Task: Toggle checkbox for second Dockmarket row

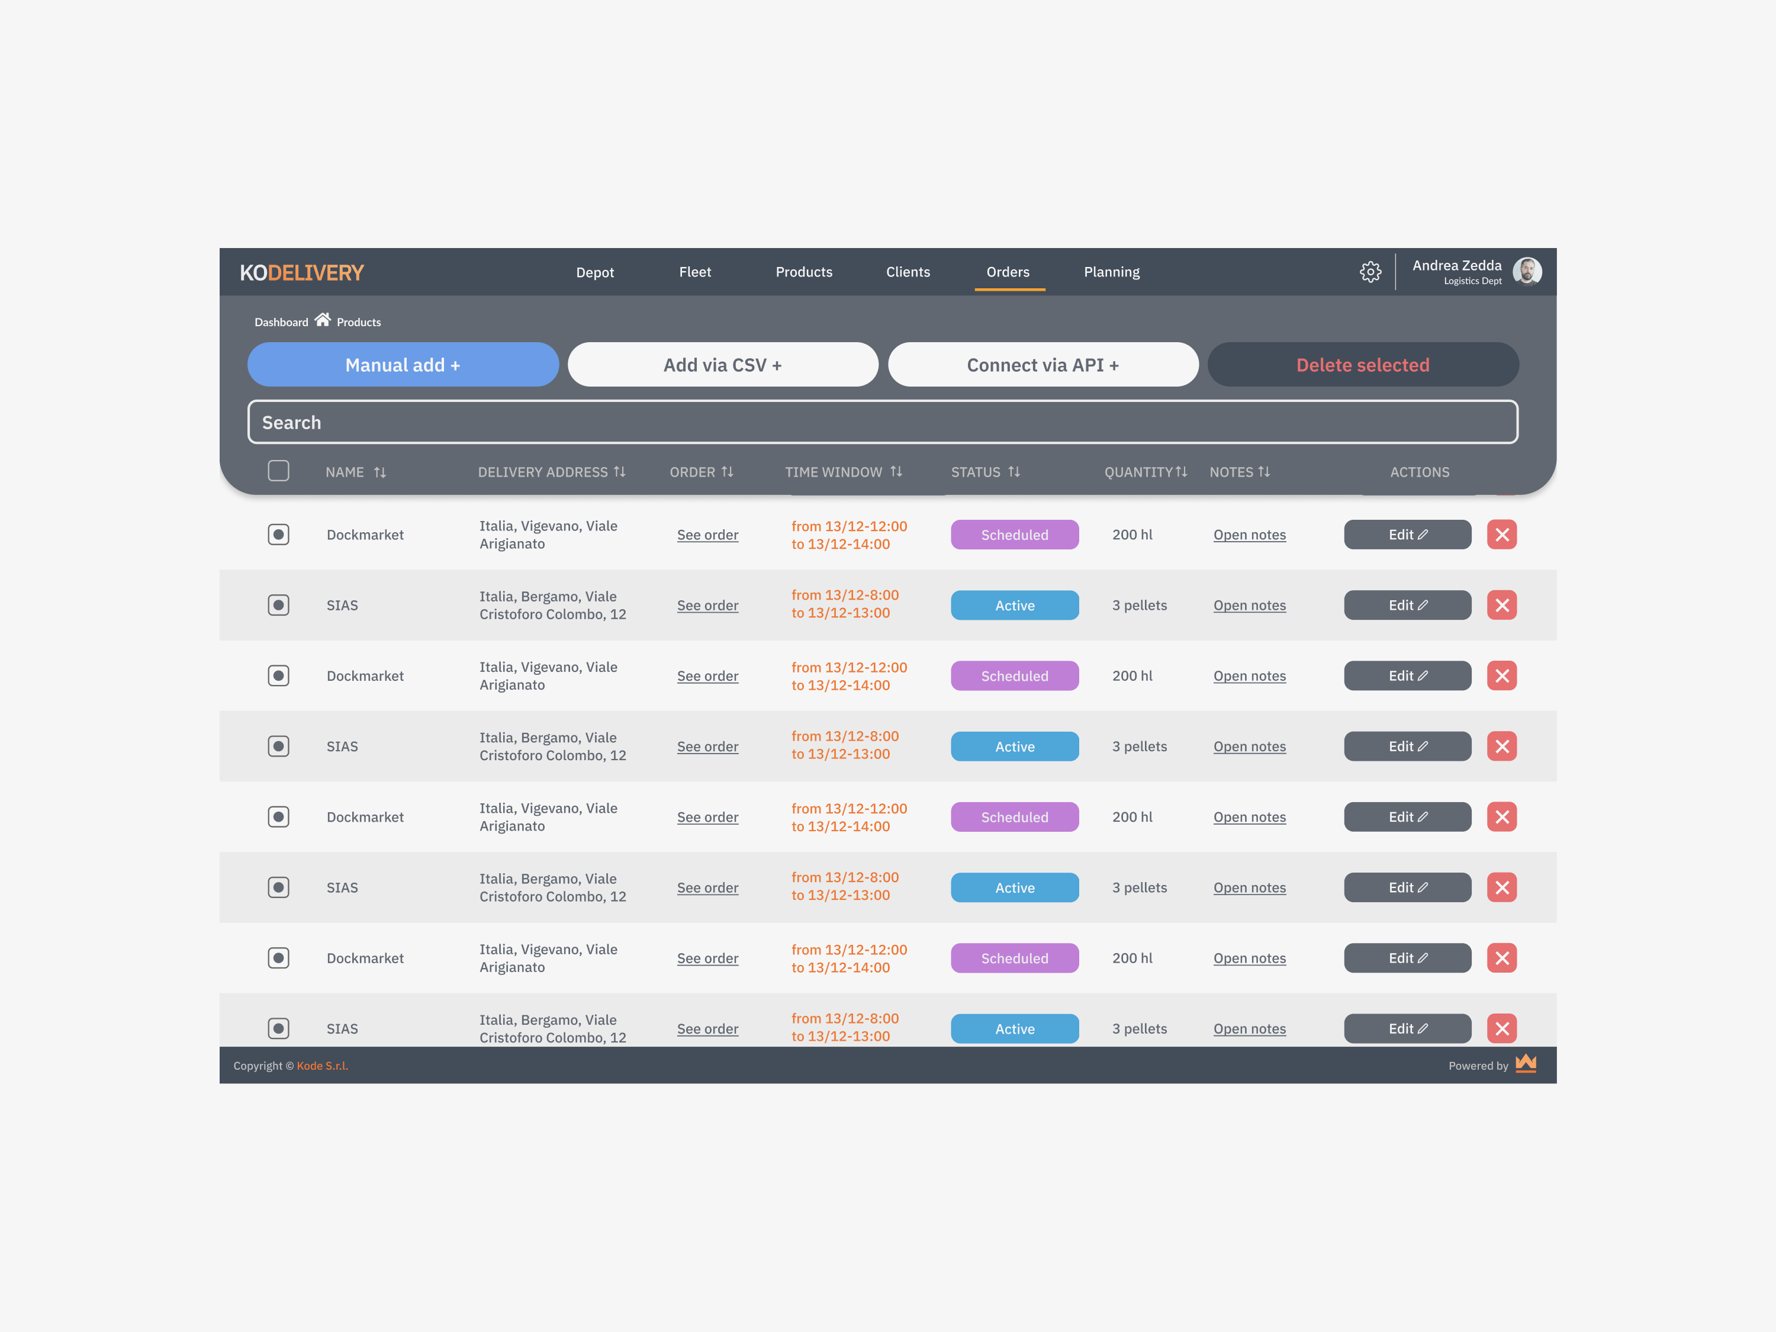Action: (279, 676)
